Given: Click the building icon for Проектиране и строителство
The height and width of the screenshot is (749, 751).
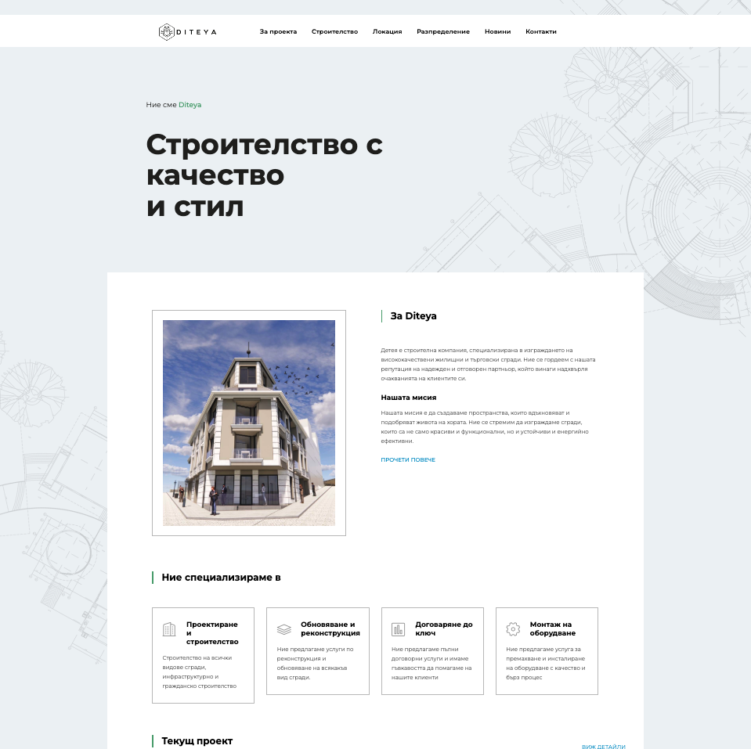Looking at the screenshot, I should point(169,629).
